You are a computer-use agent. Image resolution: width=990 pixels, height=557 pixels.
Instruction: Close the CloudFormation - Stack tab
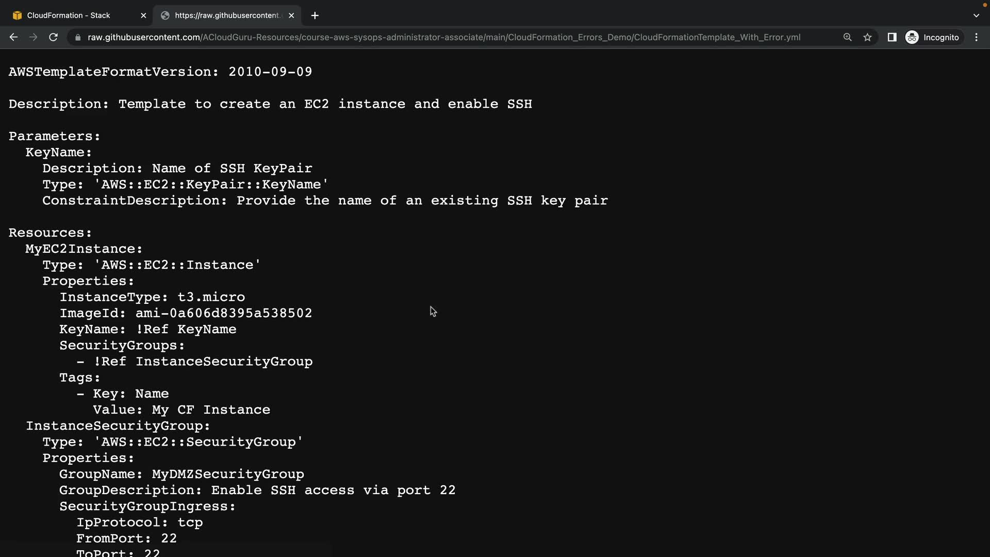(143, 15)
